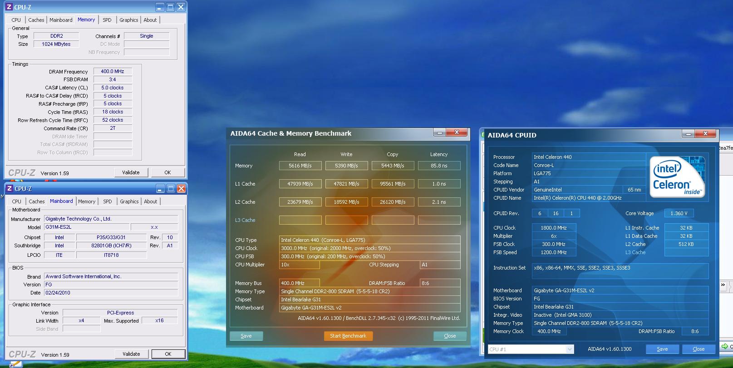Click the Core Voltage 1.360 V value
The height and width of the screenshot is (368, 733).
(x=679, y=213)
